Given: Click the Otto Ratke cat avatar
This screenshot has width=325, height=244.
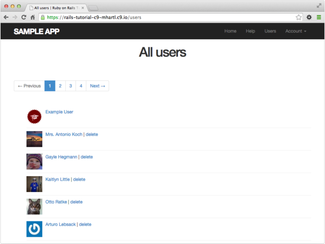Looking at the screenshot, I should (x=34, y=206).
